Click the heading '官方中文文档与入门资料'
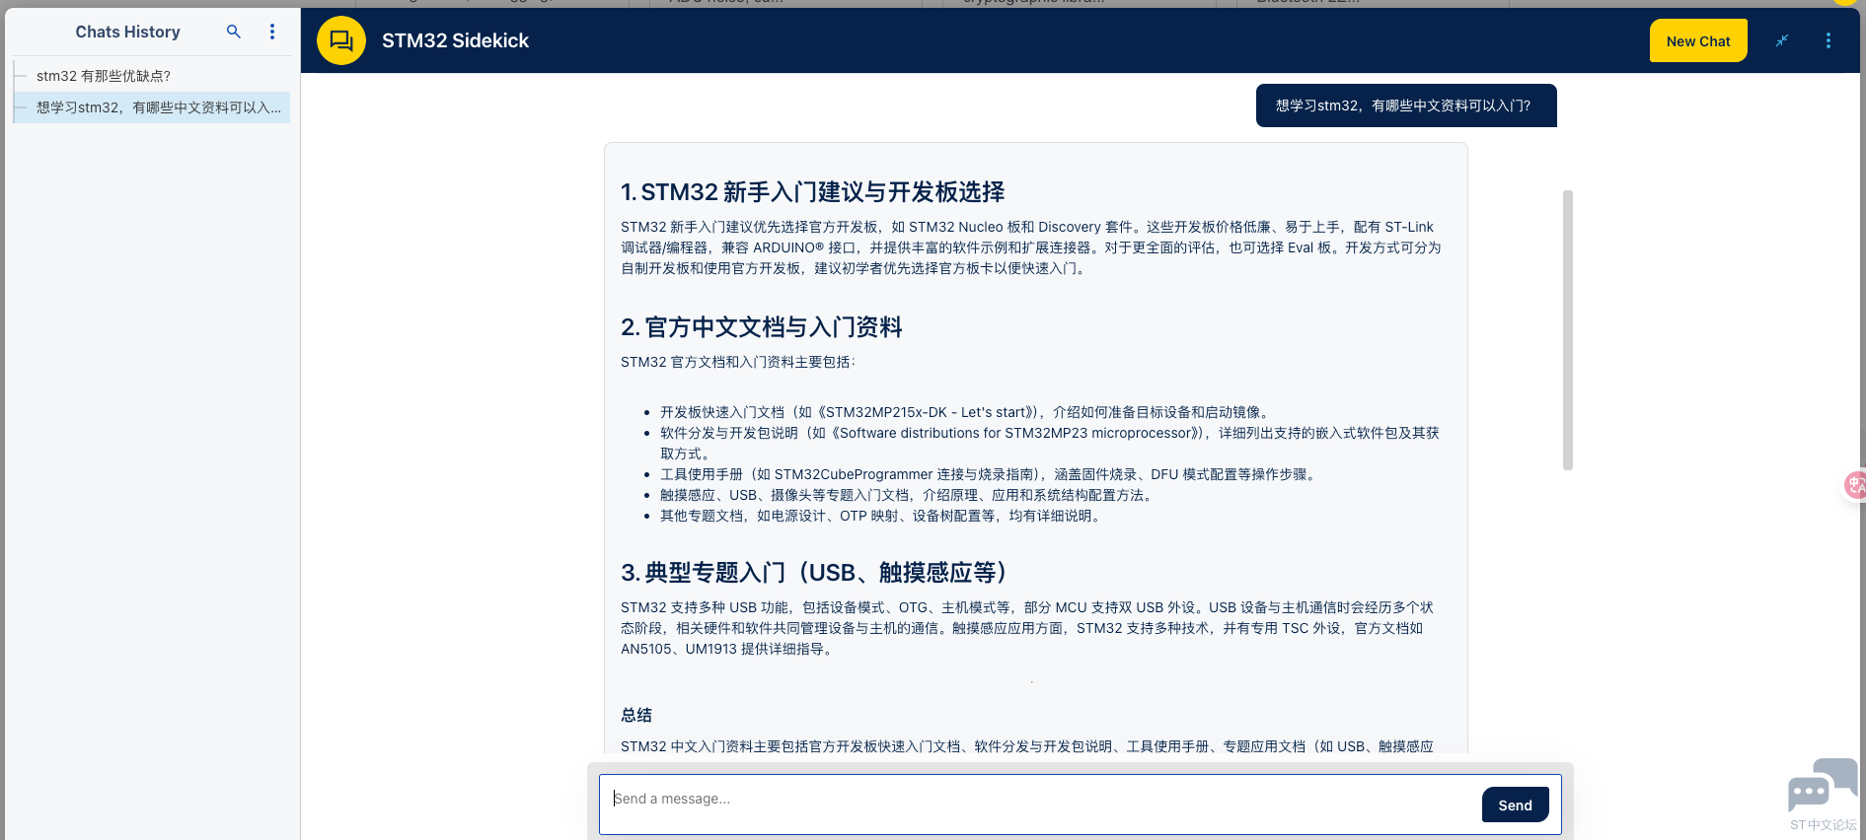Screen dimensions: 1866x840 point(761,327)
